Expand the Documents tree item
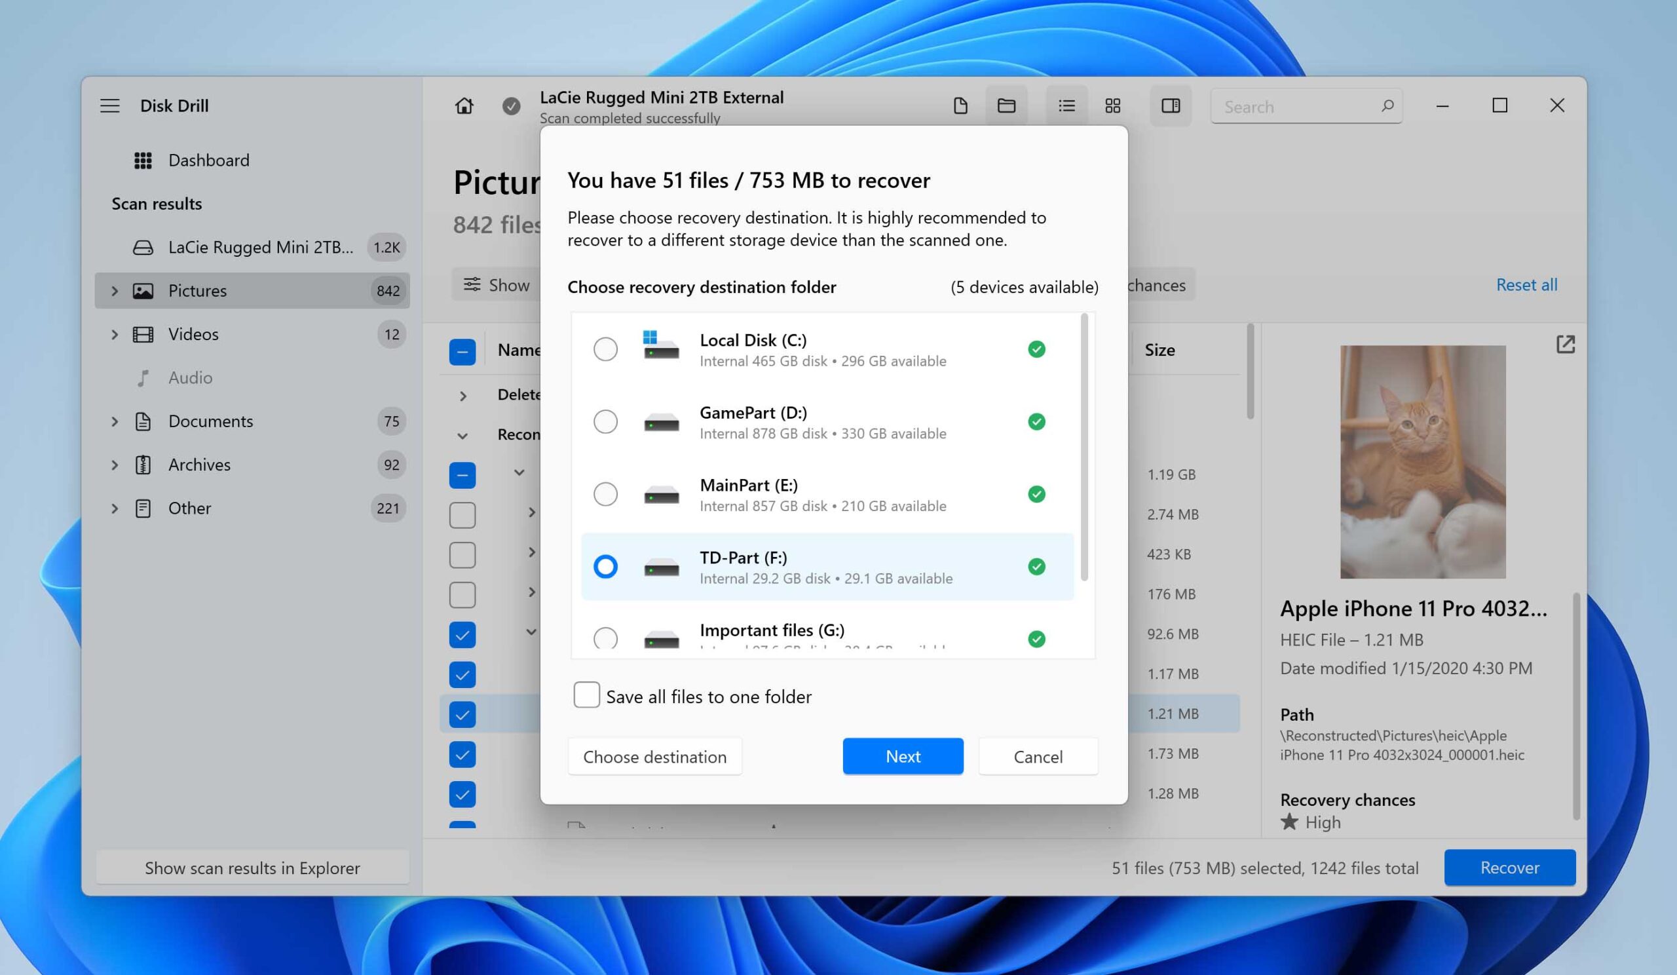This screenshot has height=975, width=1677. click(115, 421)
